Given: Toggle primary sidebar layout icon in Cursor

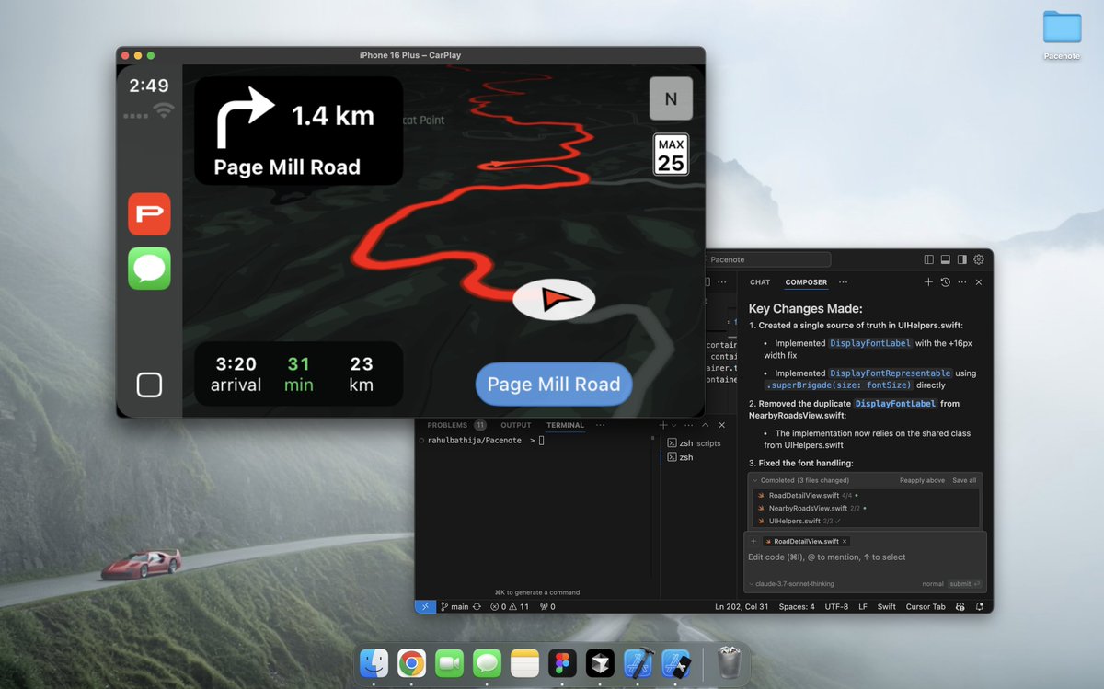Looking at the screenshot, I should [x=928, y=259].
